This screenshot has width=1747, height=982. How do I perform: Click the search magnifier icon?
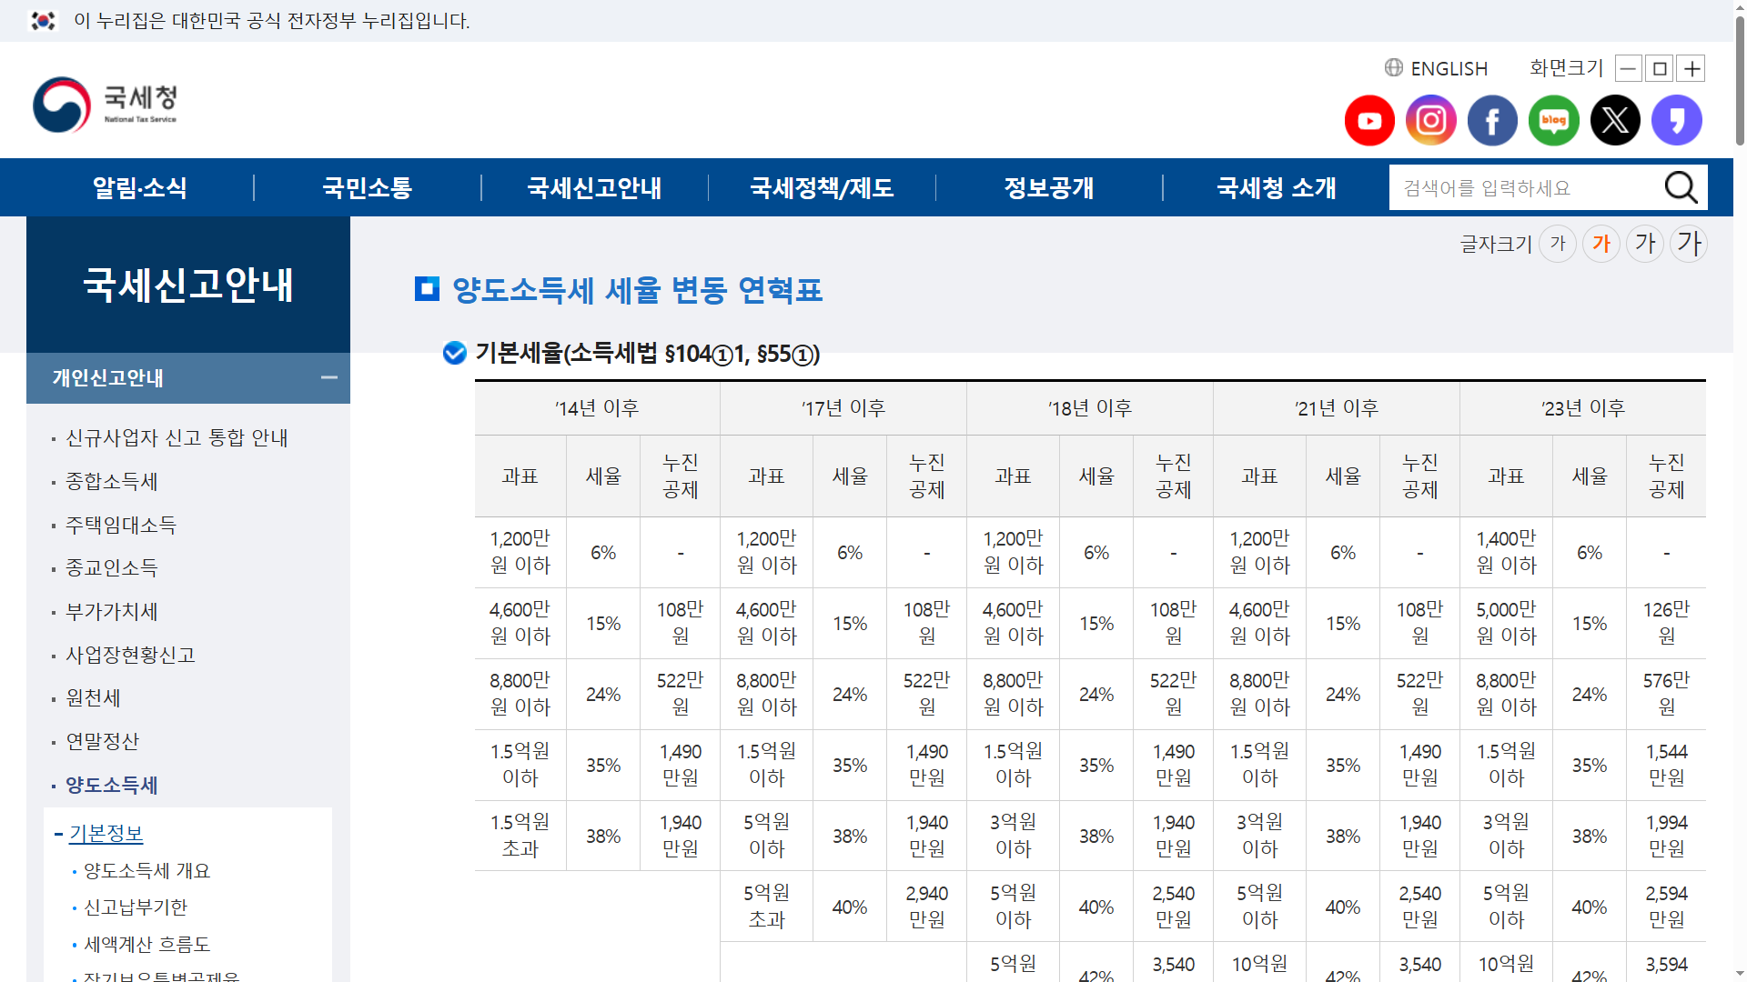pyautogui.click(x=1681, y=187)
